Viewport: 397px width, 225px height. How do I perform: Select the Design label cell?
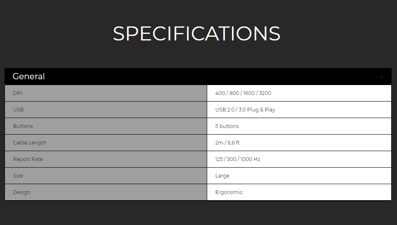106,192
